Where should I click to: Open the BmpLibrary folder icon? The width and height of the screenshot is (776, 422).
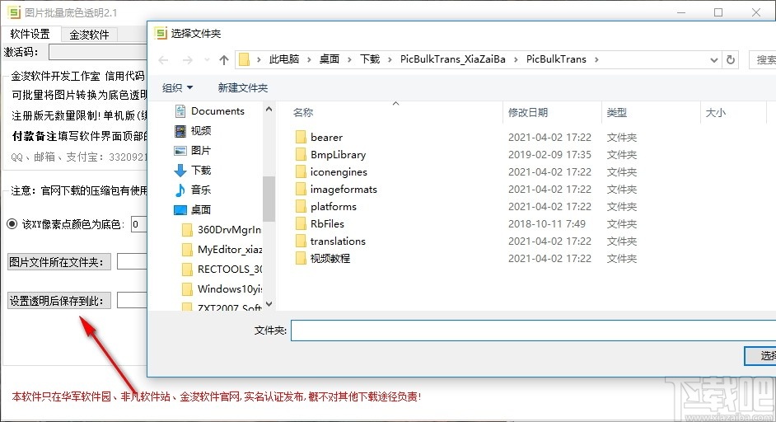point(301,154)
